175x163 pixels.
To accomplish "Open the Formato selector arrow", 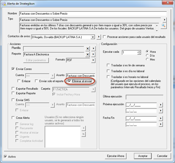I will (x=93, y=60).
